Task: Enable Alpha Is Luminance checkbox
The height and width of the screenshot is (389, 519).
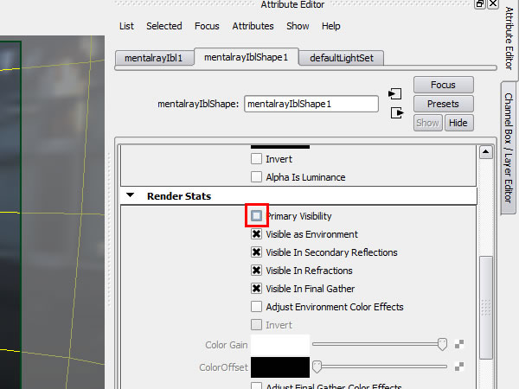Action: pyautogui.click(x=256, y=177)
